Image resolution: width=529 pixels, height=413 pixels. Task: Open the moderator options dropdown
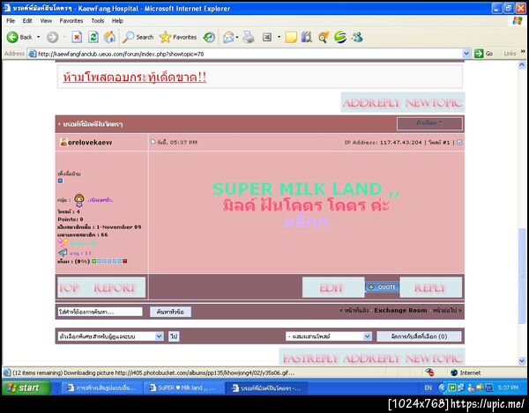111,336
